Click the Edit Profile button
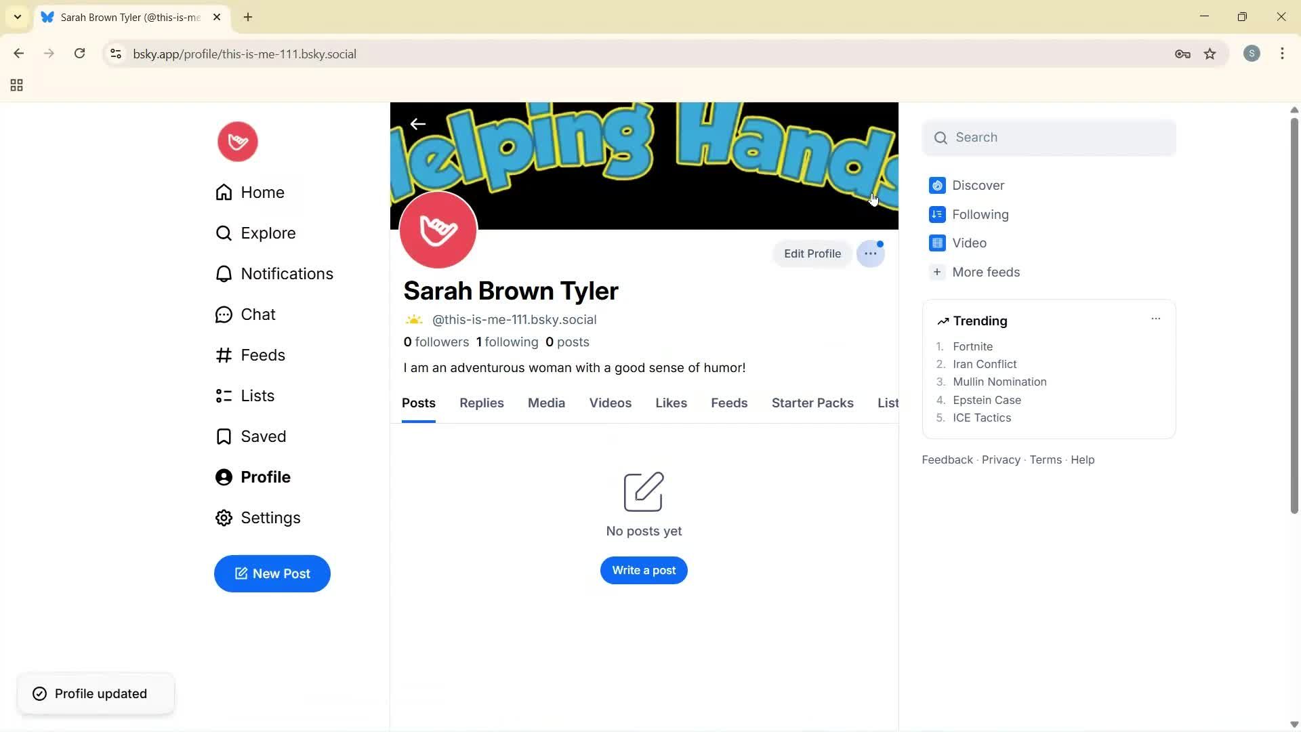The image size is (1301, 732). point(812,253)
